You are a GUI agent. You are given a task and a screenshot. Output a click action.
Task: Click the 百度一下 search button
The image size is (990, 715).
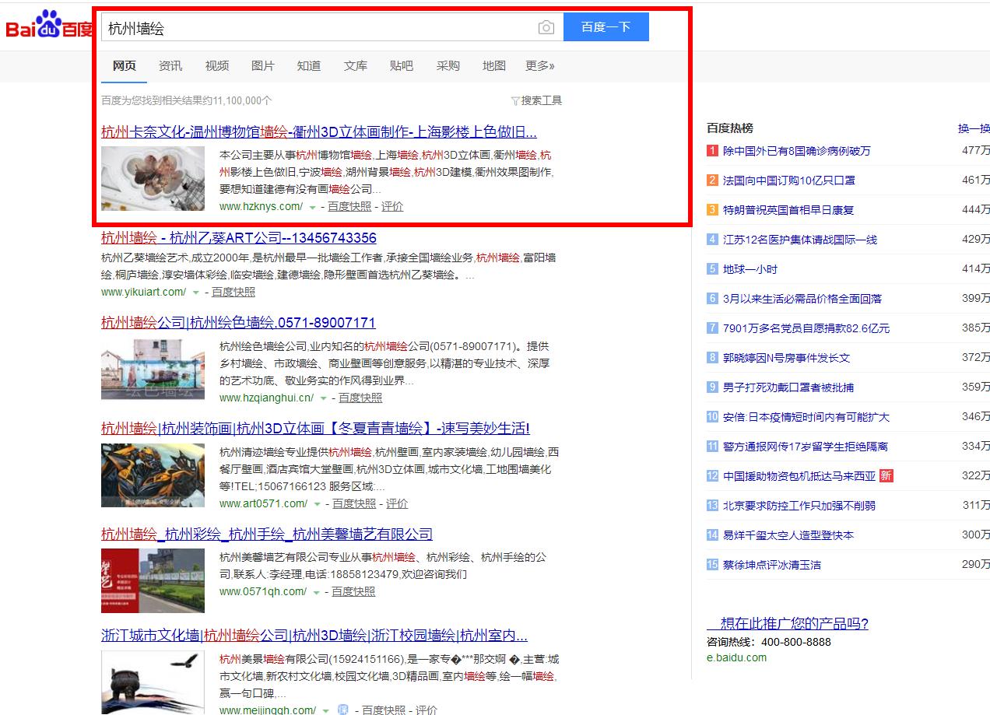point(606,27)
